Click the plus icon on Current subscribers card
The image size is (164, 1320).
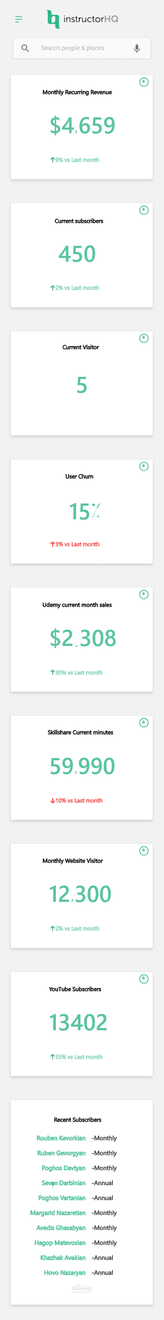click(144, 210)
